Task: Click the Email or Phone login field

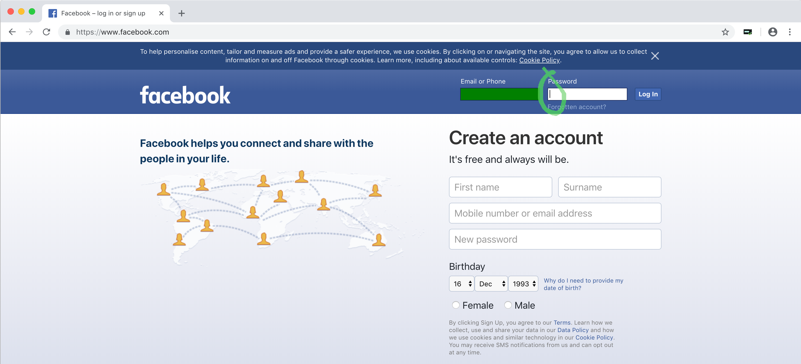Action: click(500, 94)
